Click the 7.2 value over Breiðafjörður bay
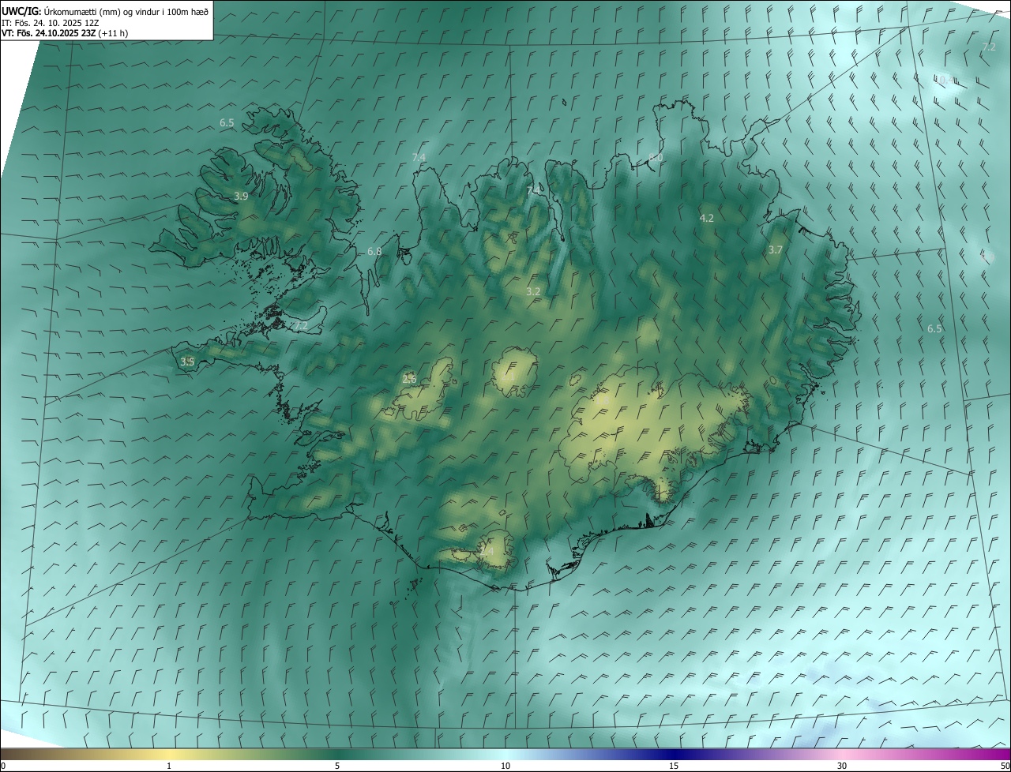 tap(300, 325)
